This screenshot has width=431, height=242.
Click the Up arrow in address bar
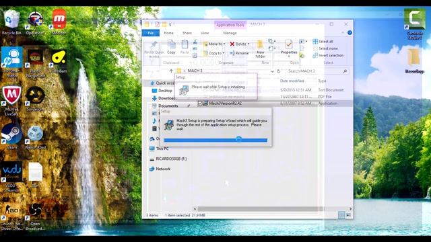pyautogui.click(x=171, y=71)
